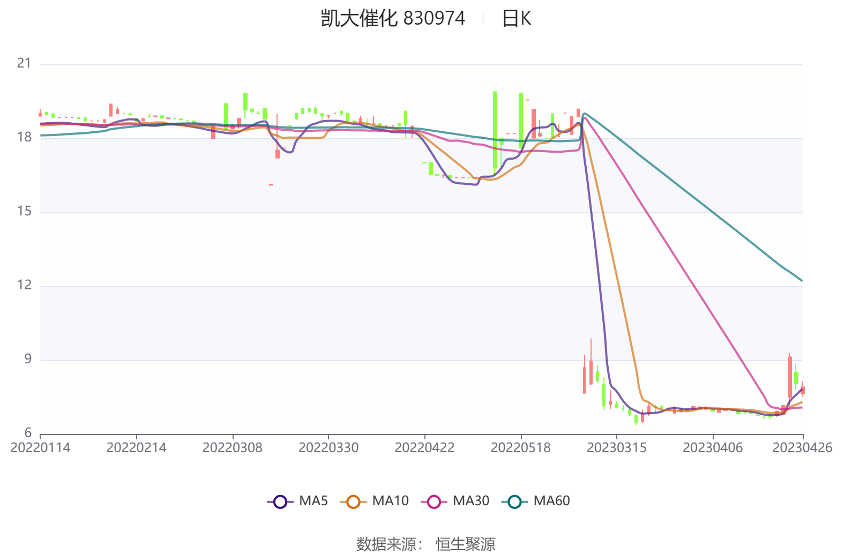Image resolution: width=852 pixels, height=554 pixels.
Task: Click the 20220308 date axis label
Action: (233, 447)
